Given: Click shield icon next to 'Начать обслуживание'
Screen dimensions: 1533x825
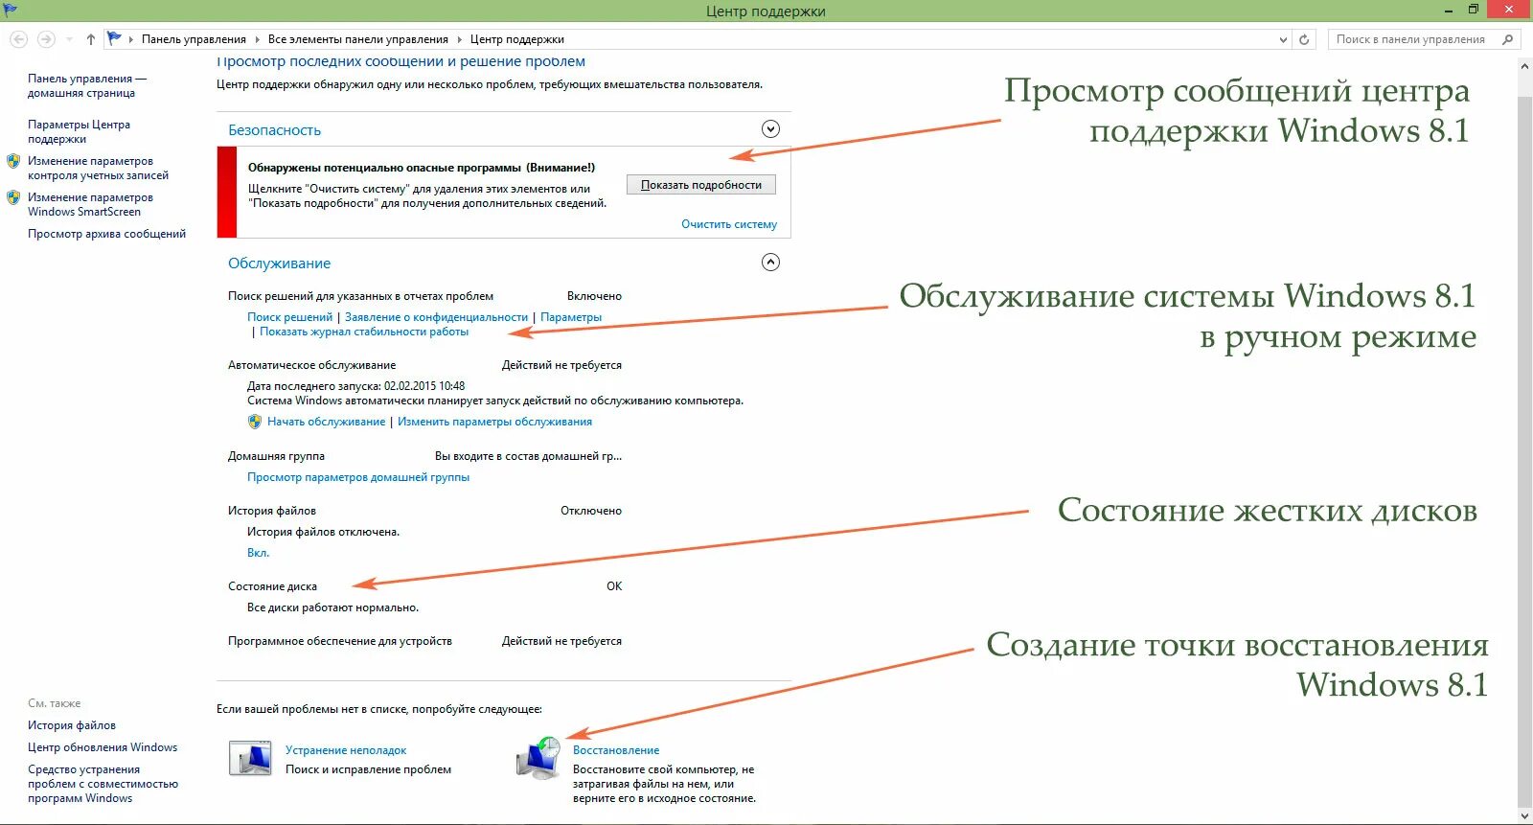Looking at the screenshot, I should click(255, 422).
